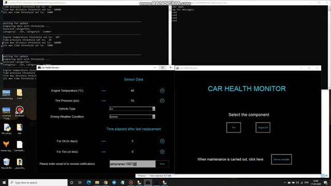Select the Python script icon on the desktop
The image size is (331, 186).
(7, 129)
